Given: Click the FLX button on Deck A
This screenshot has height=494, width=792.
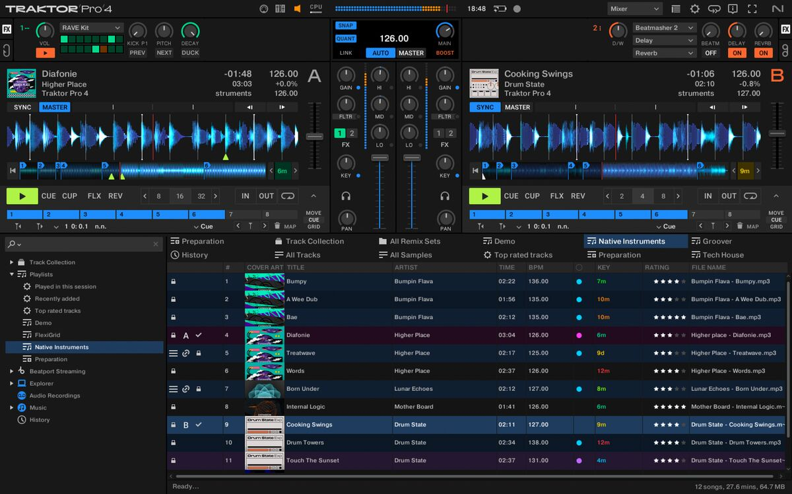Looking at the screenshot, I should 94,196.
